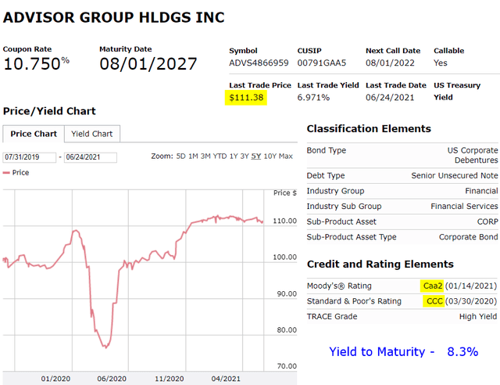Image resolution: width=500 pixels, height=385 pixels.
Task: Edit the chart start date 07/31/2019
Action: tap(30, 157)
